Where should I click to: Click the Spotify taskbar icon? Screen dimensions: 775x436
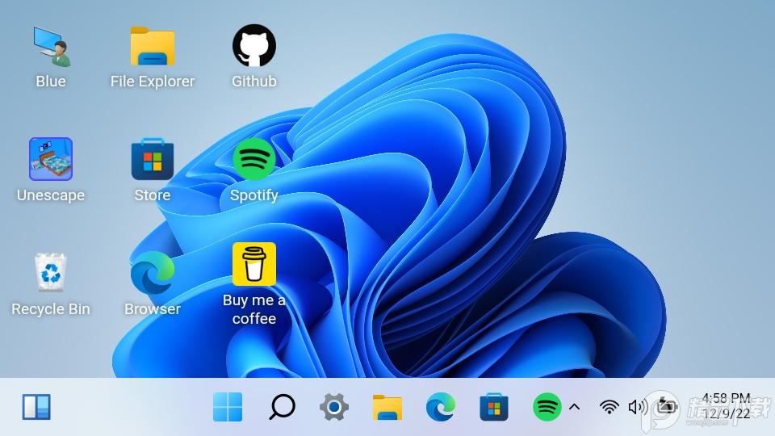[547, 407]
